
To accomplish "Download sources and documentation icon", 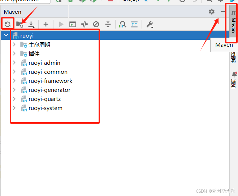I will click(x=31, y=25).
